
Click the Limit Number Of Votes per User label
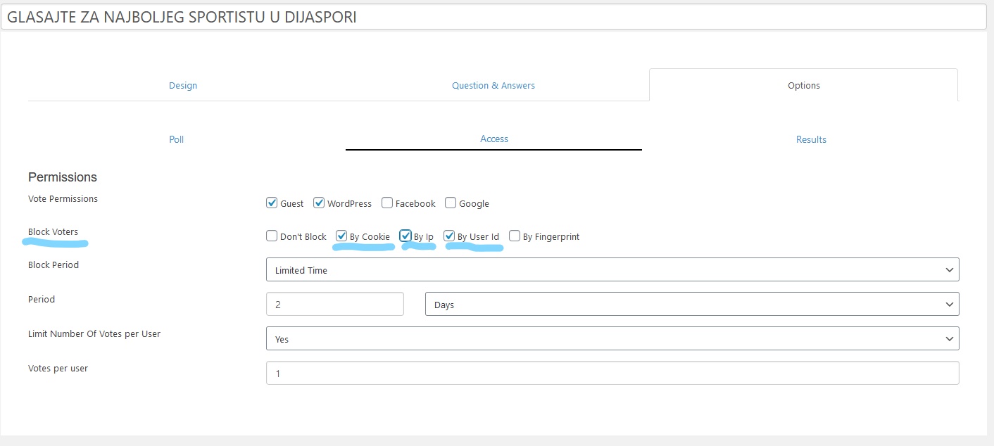point(94,334)
